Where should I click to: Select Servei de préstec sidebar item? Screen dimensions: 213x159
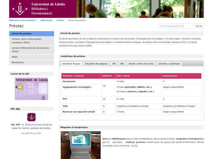tap(31, 33)
